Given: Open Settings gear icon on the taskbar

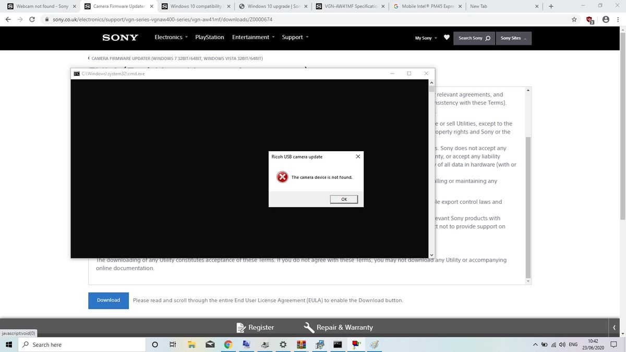Looking at the screenshot, I should point(283,345).
